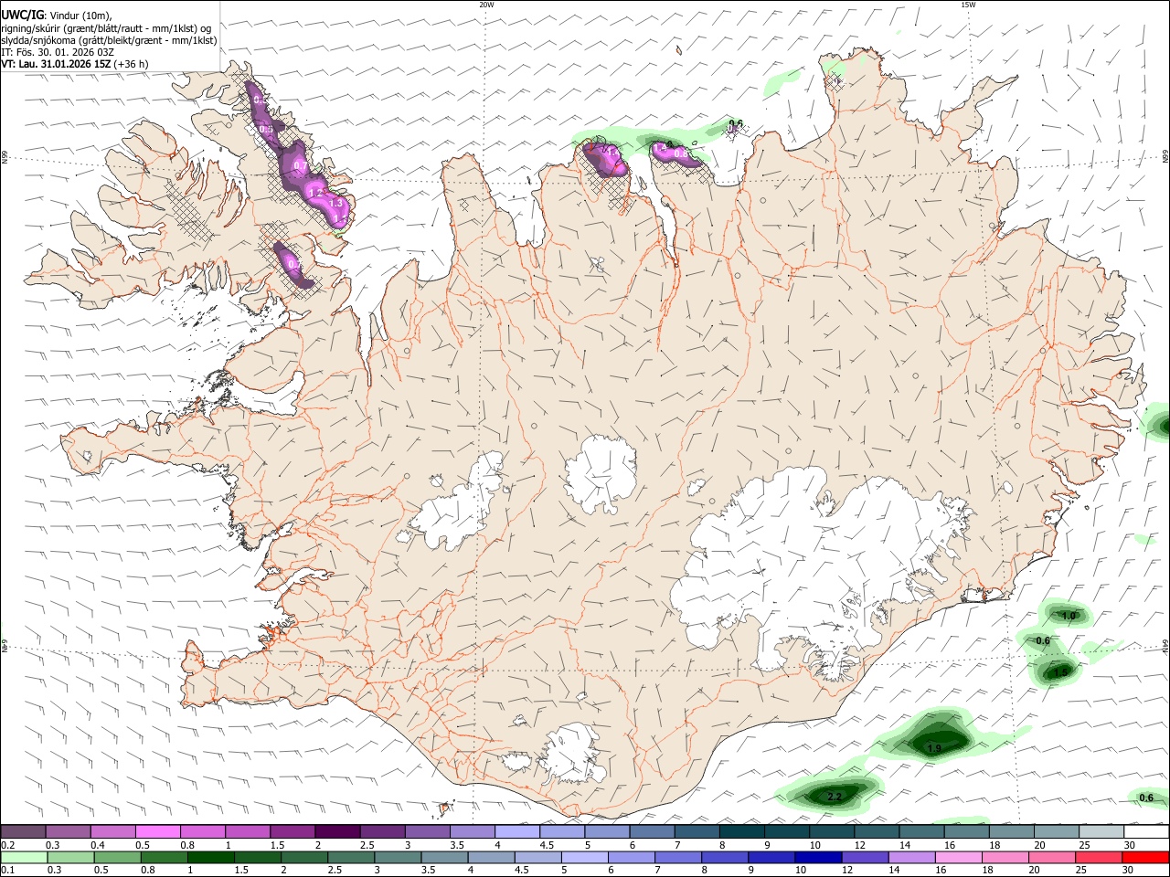This screenshot has width=1170, height=877.
Task: Pick the dark teal 8 swatch, upper legend
Action: tap(741, 831)
